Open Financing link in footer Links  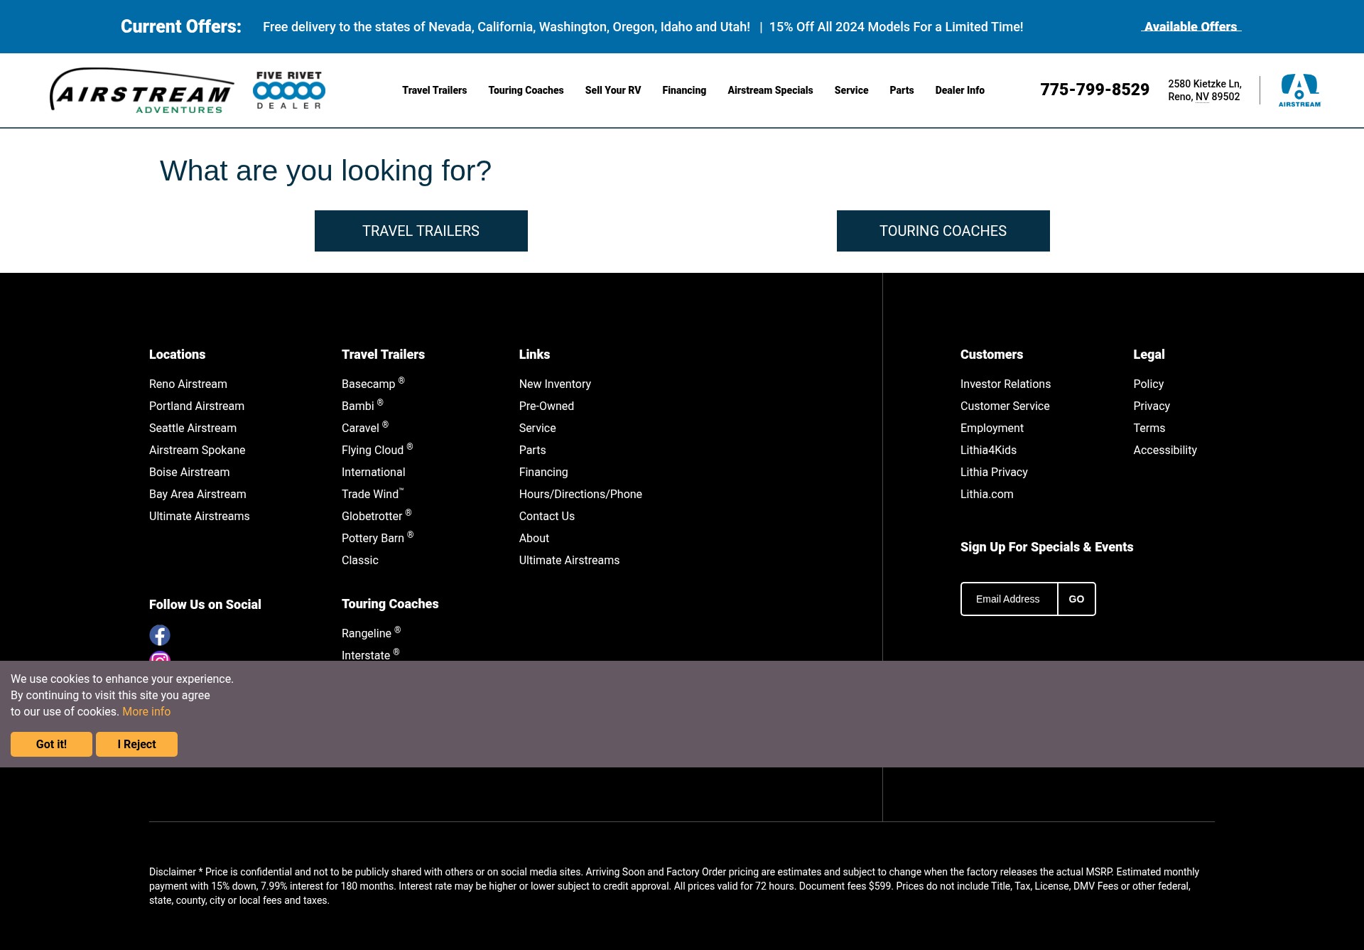(x=543, y=472)
